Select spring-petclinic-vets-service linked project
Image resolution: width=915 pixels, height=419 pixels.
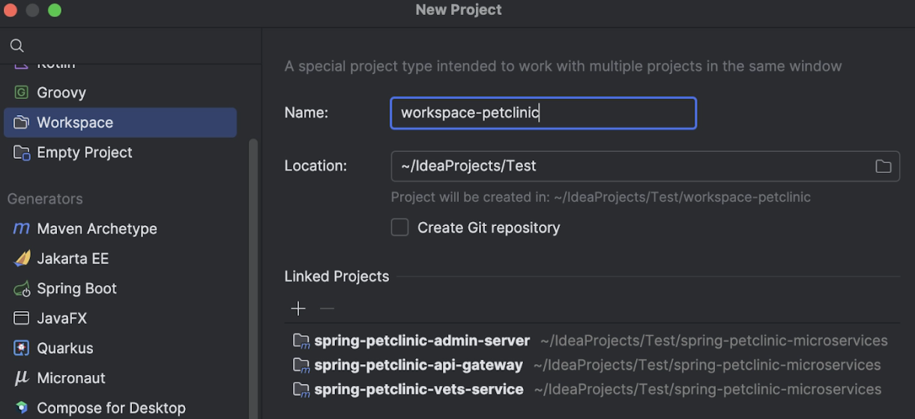click(592, 390)
